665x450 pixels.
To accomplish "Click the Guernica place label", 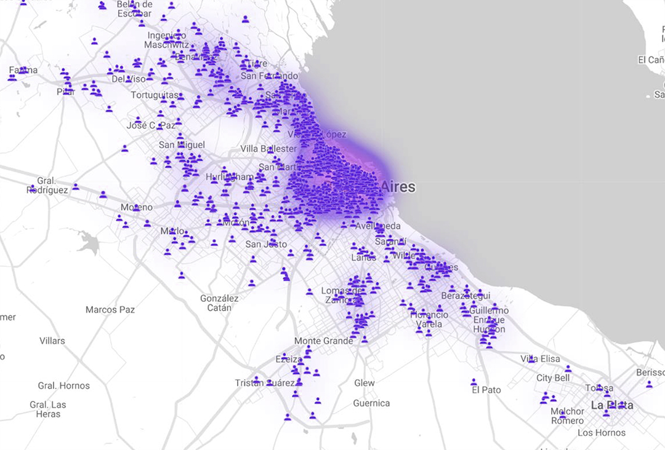I will click(x=371, y=403).
